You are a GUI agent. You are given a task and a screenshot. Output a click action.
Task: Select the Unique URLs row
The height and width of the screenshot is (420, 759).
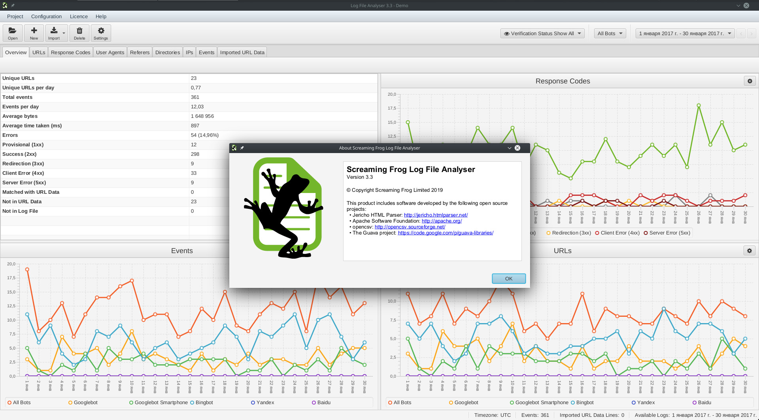pyautogui.click(x=189, y=78)
